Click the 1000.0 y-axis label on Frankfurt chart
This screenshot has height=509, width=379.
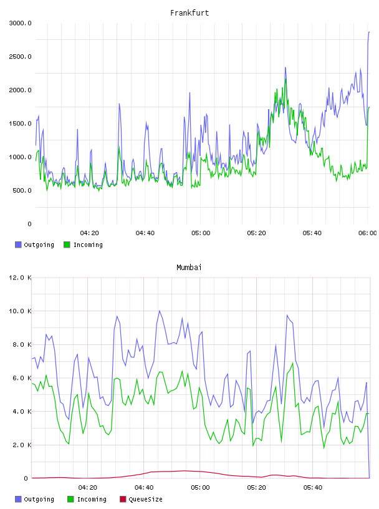point(20,157)
